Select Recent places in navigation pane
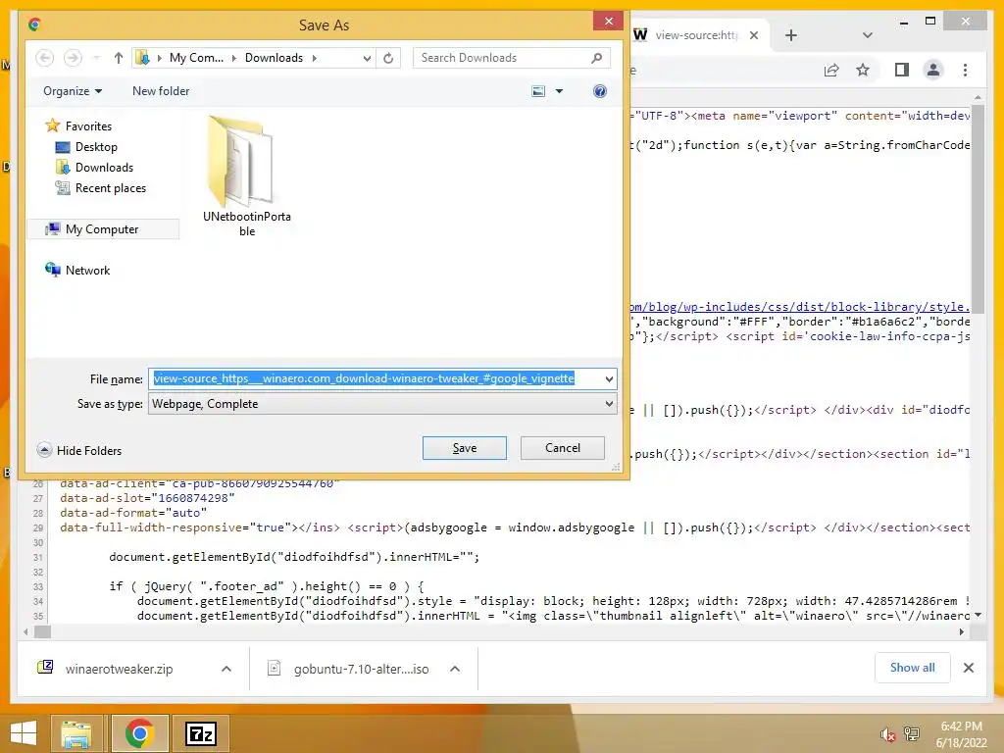The width and height of the screenshot is (1004, 753). click(x=110, y=187)
